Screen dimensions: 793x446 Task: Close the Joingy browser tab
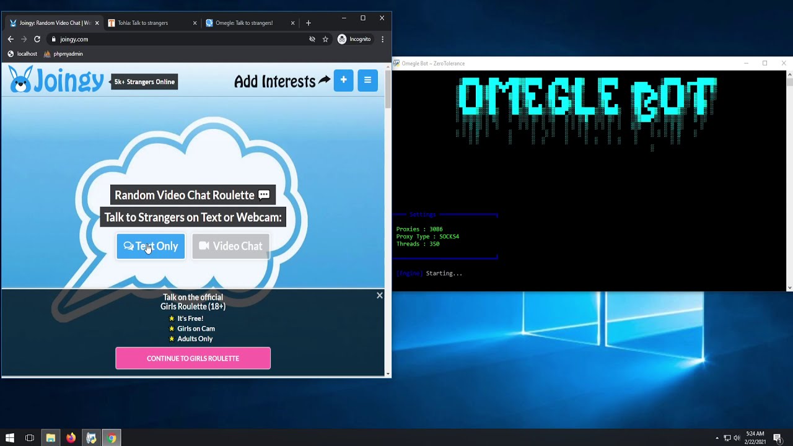(97, 23)
